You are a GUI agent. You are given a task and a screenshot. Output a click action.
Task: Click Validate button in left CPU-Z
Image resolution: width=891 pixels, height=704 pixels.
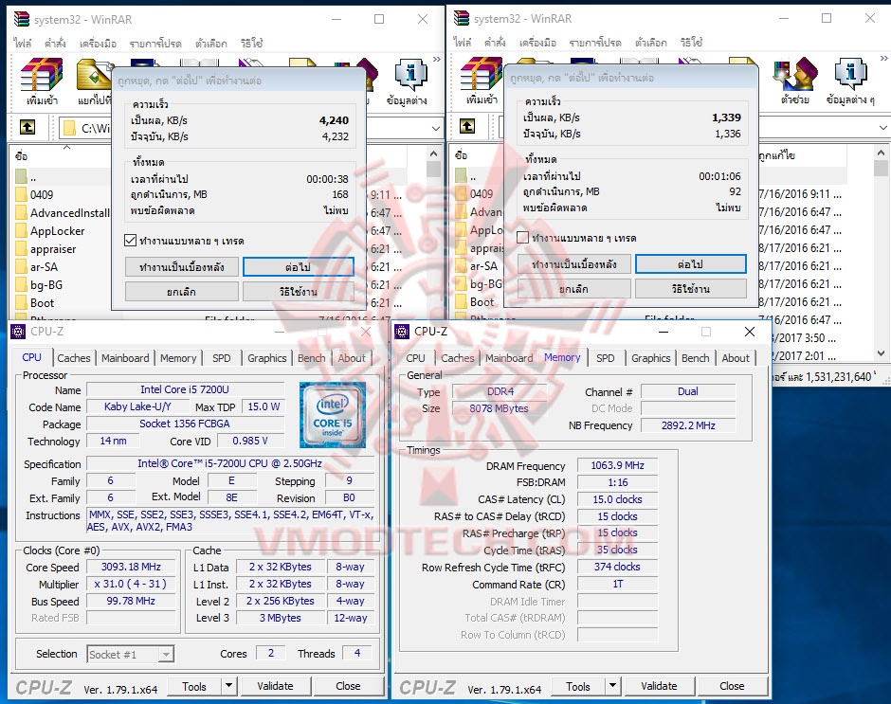click(x=275, y=686)
